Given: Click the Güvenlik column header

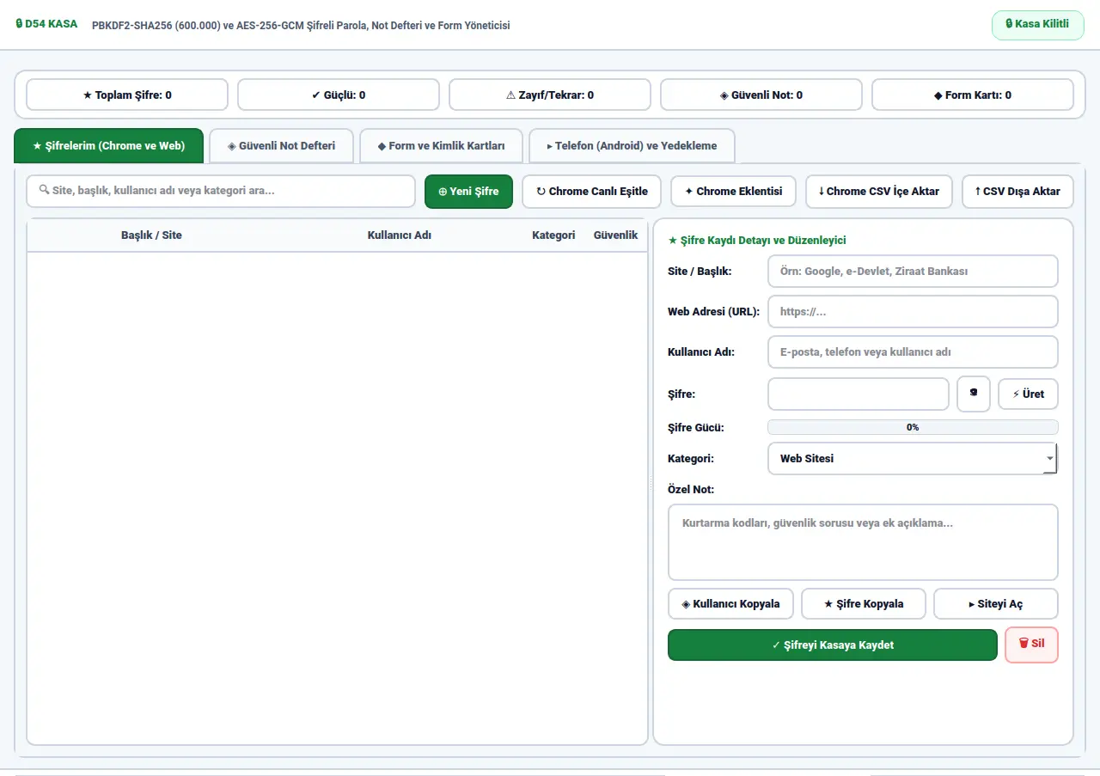Looking at the screenshot, I should pyautogui.click(x=615, y=235).
